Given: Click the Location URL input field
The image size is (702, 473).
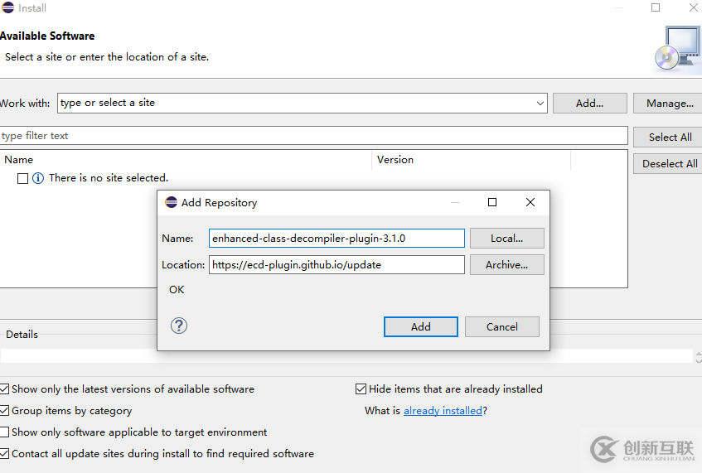Looking at the screenshot, I should point(336,264).
